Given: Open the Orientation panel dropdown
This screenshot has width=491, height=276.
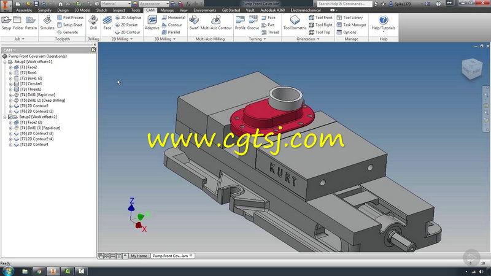Looking at the screenshot, I should pos(308,39).
